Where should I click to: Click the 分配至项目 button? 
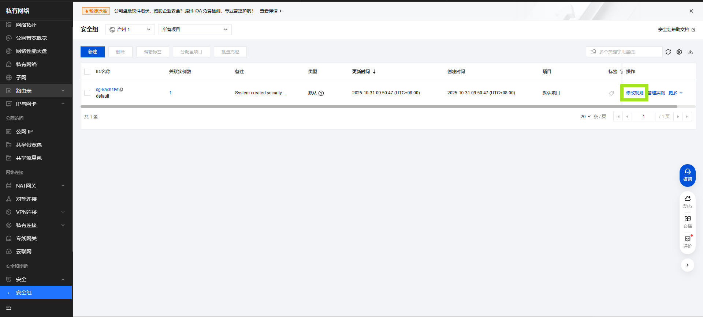click(191, 52)
